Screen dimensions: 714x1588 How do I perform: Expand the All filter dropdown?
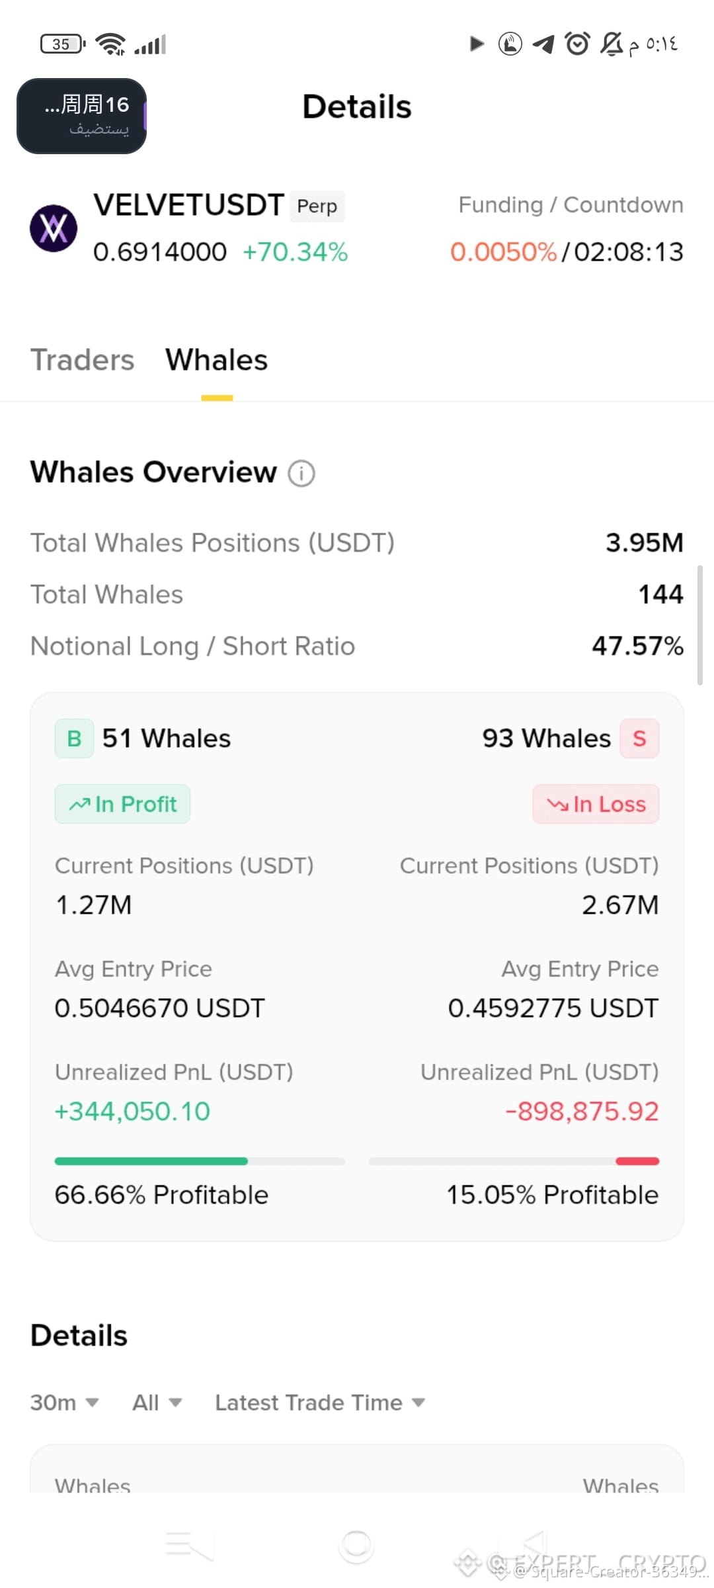(x=157, y=1402)
